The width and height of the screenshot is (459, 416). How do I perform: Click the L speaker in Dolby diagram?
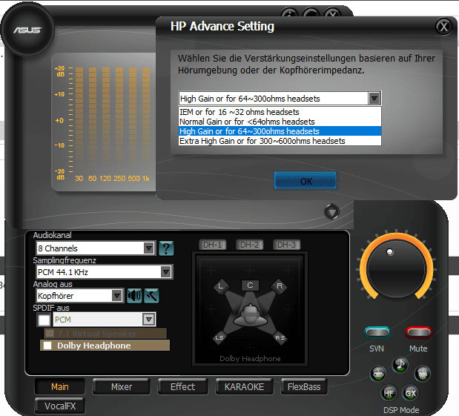click(221, 286)
